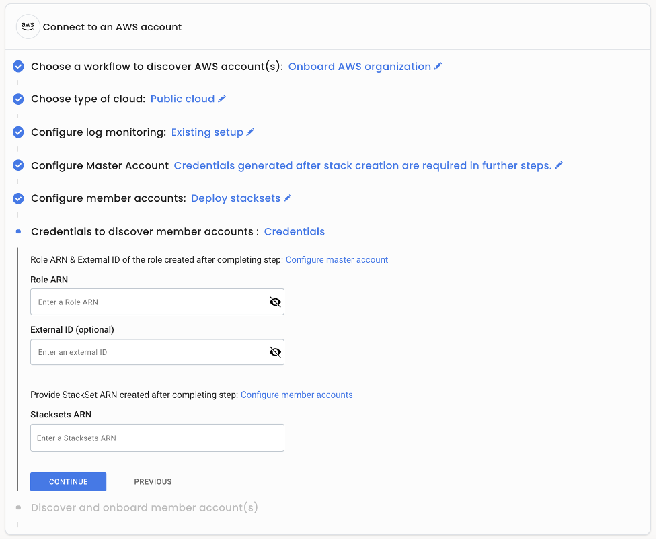Click 'Provide StackSet ARN created after completing step:' text
Screen dimensions: 657x539
[x=134, y=395]
